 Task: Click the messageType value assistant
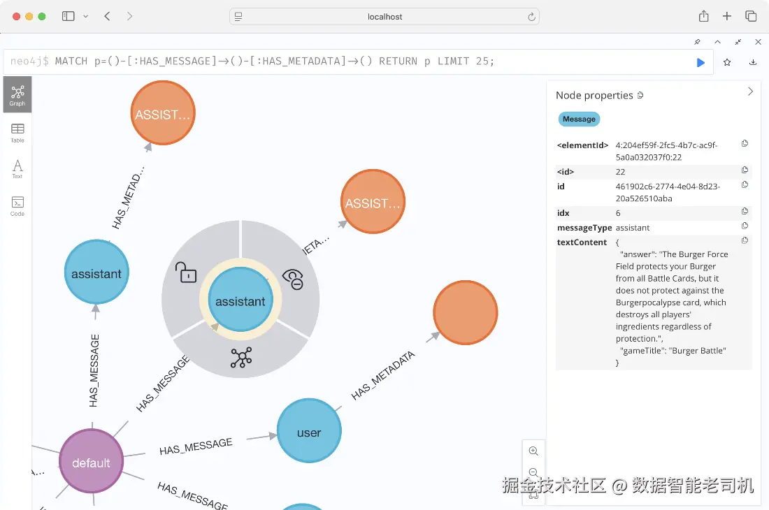tap(633, 228)
